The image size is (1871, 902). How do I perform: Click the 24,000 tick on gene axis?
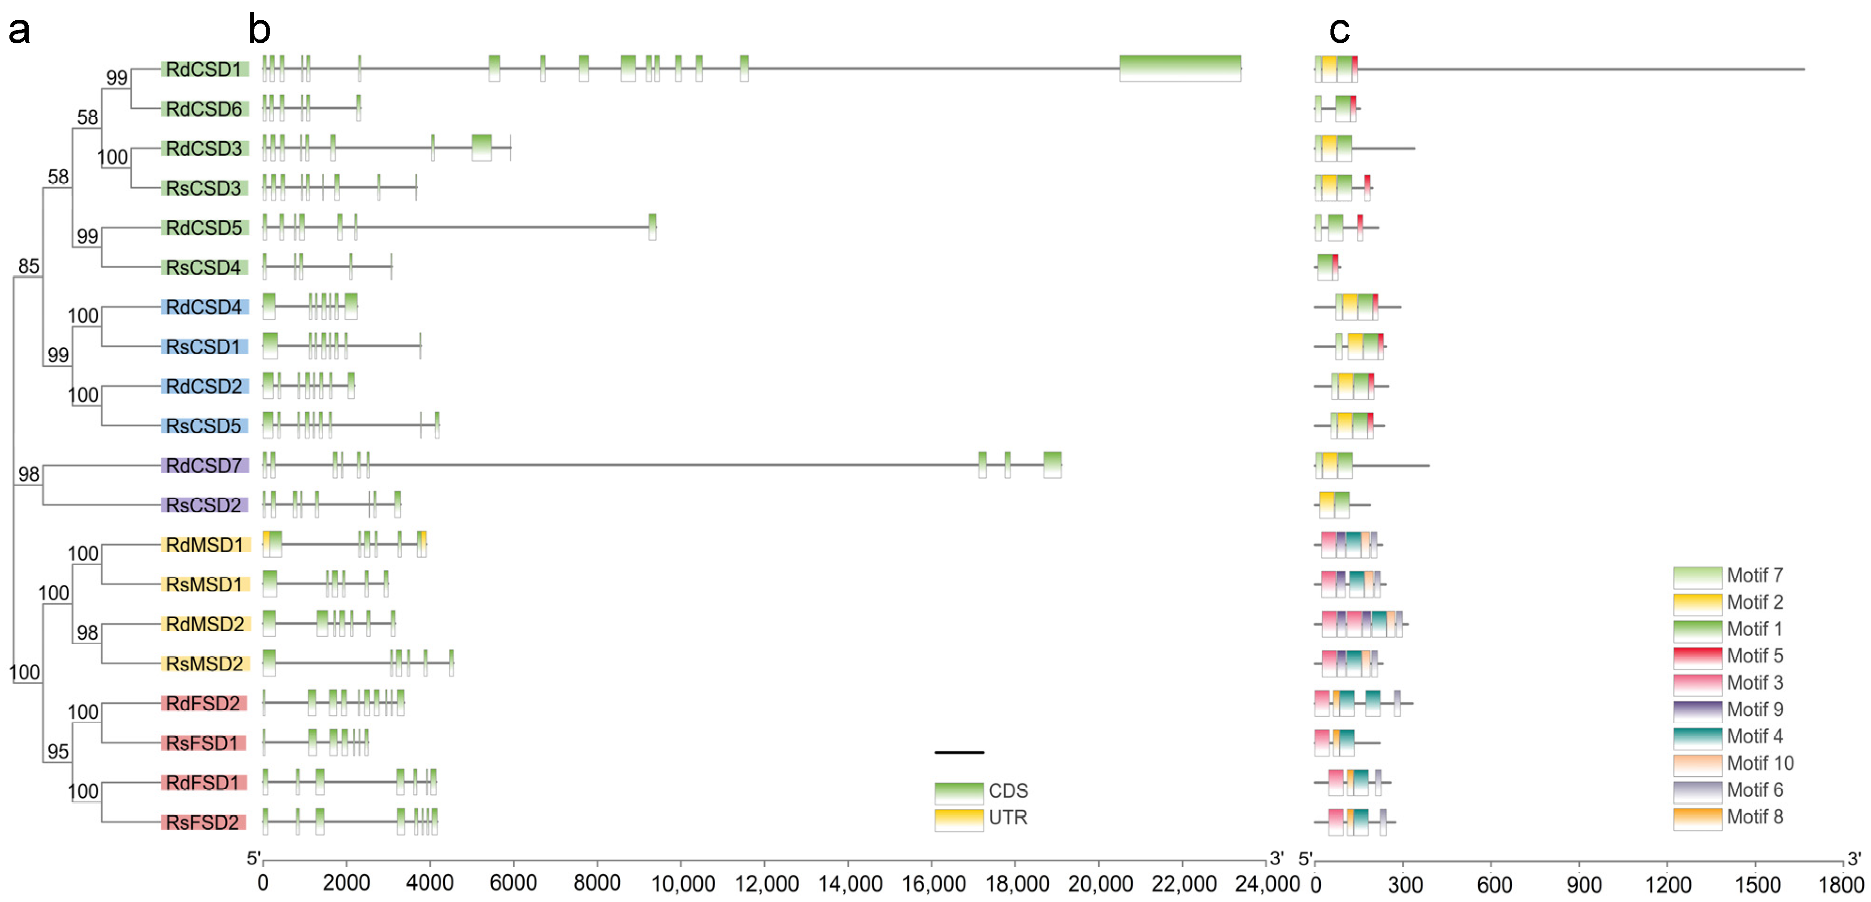pyautogui.click(x=1267, y=884)
